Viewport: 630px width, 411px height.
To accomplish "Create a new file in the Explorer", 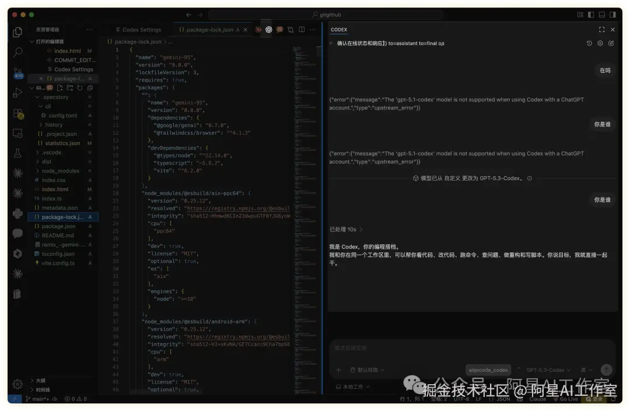I will click(x=60, y=87).
